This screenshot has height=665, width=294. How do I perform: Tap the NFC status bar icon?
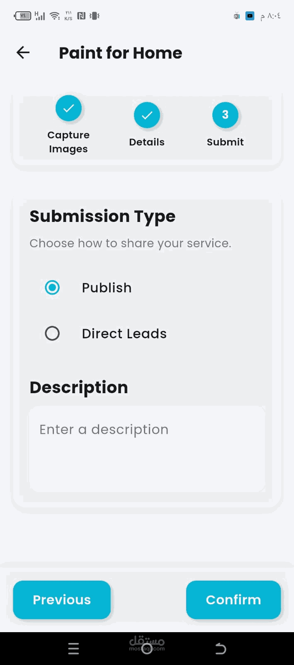pos(81,16)
